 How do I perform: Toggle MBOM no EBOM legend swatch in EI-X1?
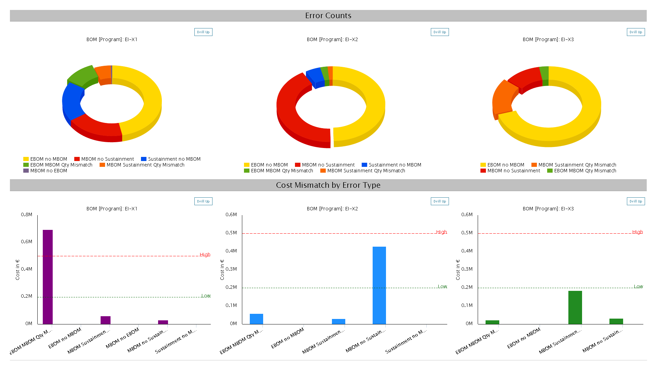(x=26, y=171)
